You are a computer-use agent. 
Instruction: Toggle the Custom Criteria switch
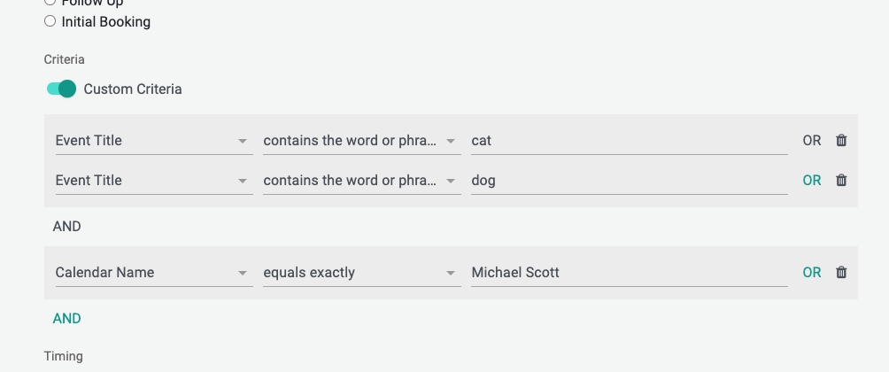(x=61, y=89)
